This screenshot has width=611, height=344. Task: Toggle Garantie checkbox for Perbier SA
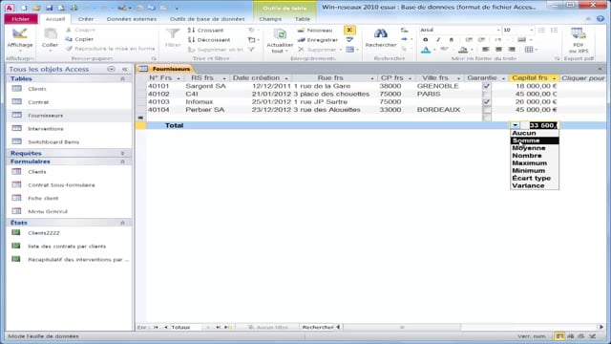tap(486, 110)
